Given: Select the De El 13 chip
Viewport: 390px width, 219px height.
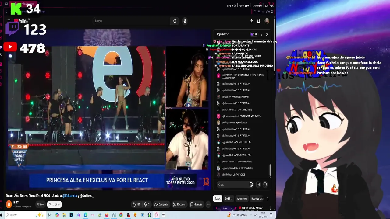Looking at the screenshot, I should [x=229, y=199].
